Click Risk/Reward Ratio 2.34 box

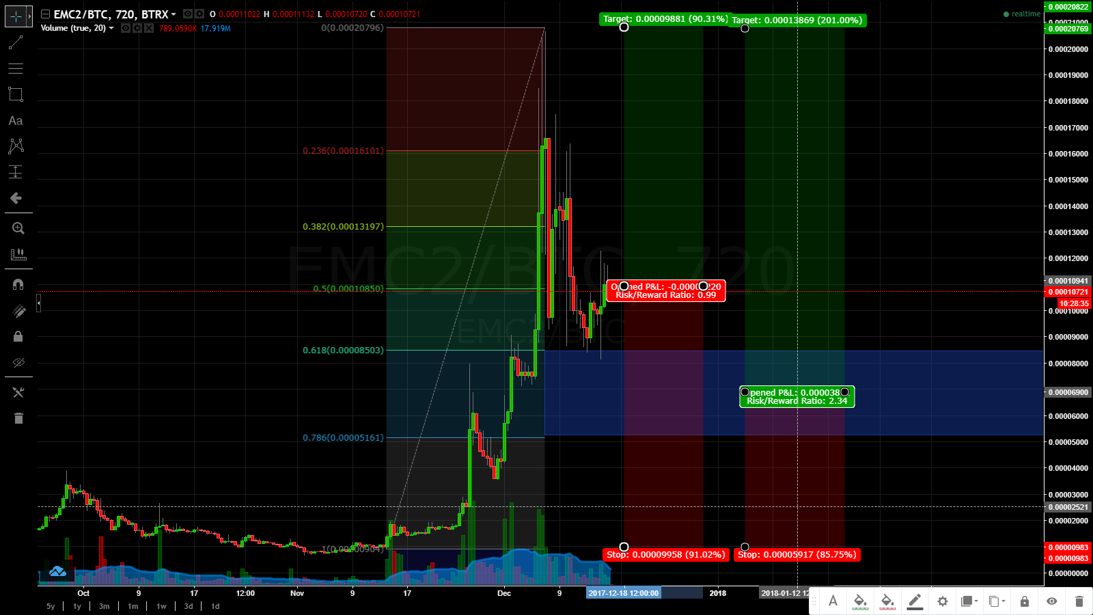coord(797,397)
